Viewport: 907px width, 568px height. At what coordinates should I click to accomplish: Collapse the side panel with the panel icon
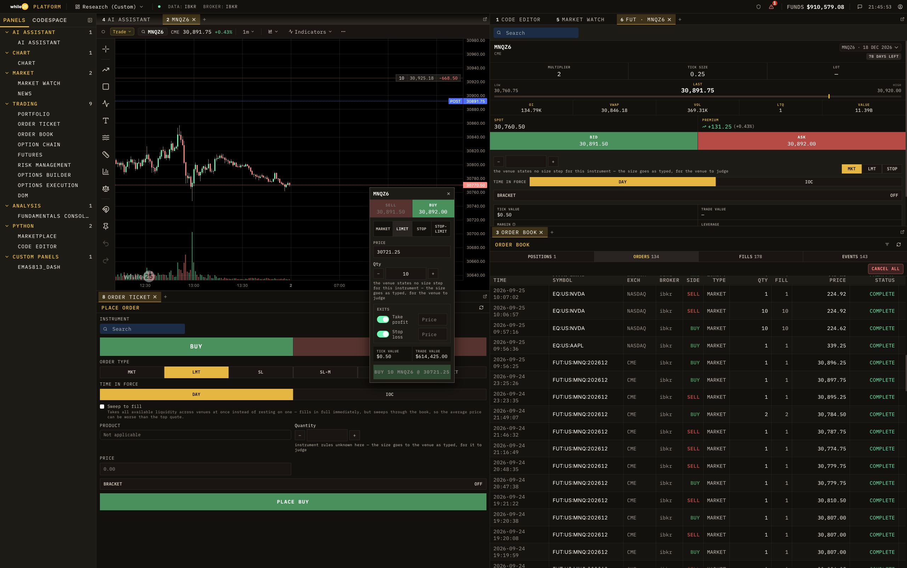(90, 20)
